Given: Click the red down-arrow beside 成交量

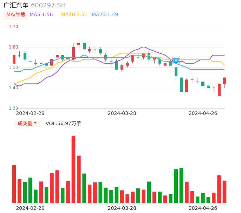Looking at the screenshot, I should 35,123.
